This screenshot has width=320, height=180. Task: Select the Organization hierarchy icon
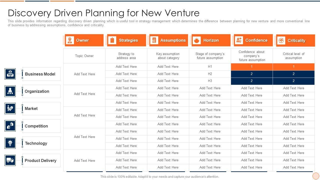(x=10, y=91)
